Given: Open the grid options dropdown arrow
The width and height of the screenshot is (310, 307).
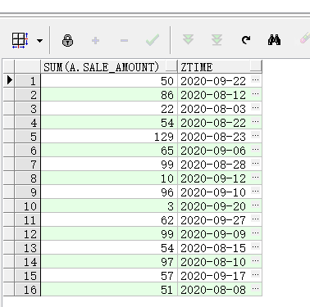Looking at the screenshot, I should [x=40, y=41].
